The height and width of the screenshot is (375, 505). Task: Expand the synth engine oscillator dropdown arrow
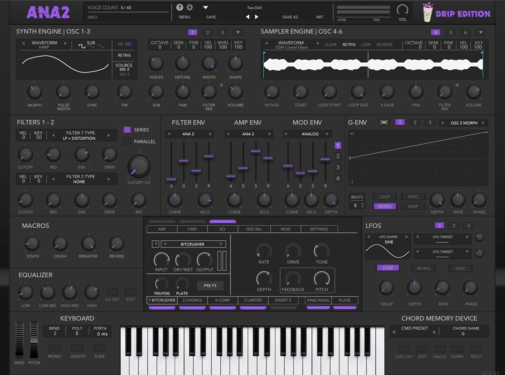tap(238, 32)
